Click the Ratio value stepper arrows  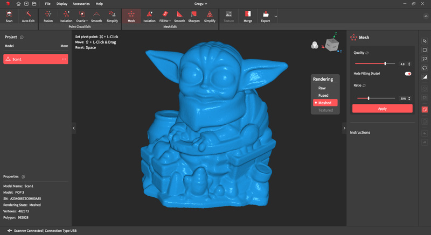(x=409, y=98)
